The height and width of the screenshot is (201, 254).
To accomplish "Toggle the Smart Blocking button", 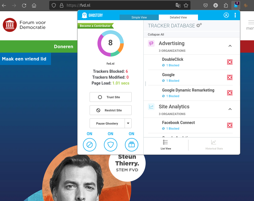I will (132, 145).
